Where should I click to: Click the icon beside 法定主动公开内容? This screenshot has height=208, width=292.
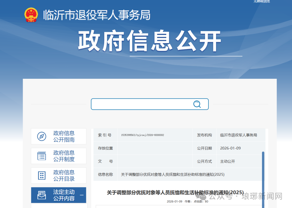(x=42, y=195)
